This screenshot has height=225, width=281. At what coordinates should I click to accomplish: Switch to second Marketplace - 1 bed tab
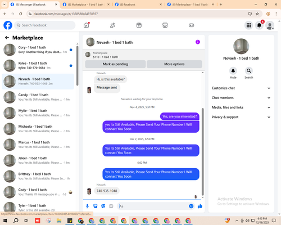pyautogui.click(x=85, y=4)
